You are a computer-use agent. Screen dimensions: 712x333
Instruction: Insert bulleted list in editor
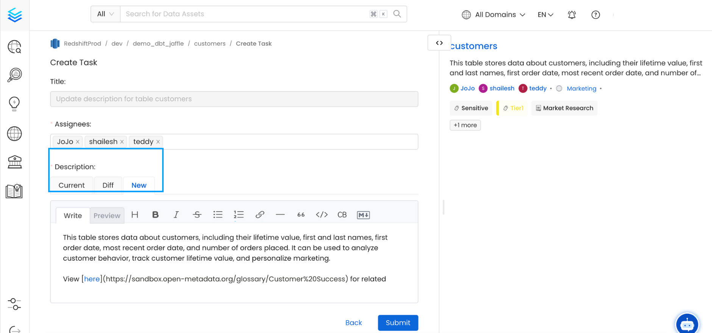point(218,215)
